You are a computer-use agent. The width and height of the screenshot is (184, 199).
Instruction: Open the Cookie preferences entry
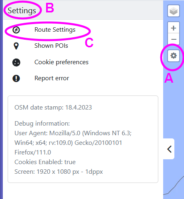(x=61, y=62)
